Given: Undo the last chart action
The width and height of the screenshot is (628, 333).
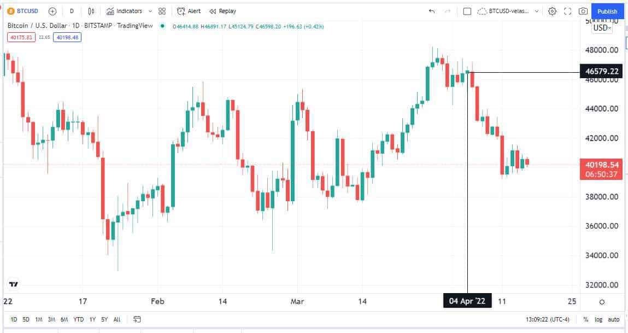Looking at the screenshot, I should 432,11.
